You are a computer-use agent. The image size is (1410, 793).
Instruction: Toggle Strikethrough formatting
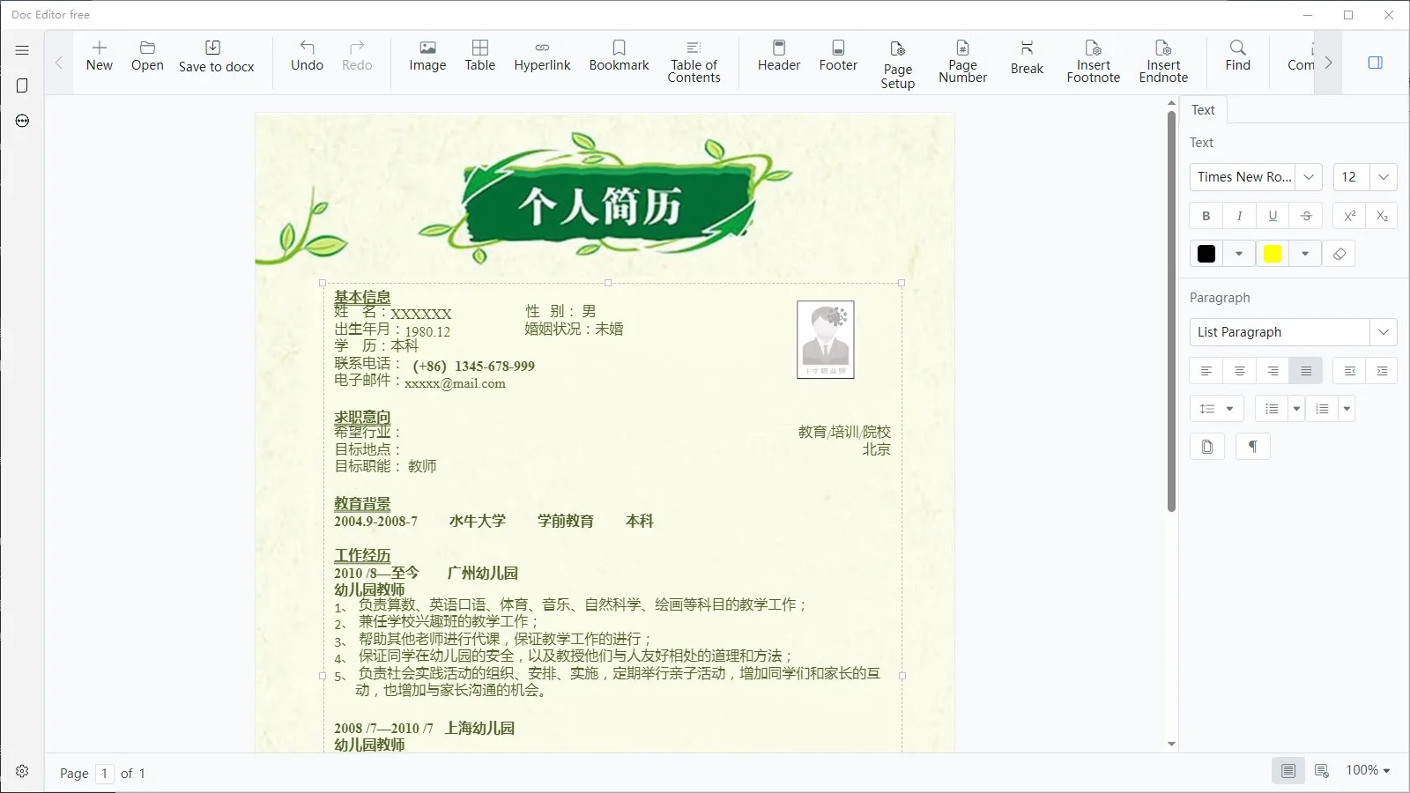(1306, 216)
